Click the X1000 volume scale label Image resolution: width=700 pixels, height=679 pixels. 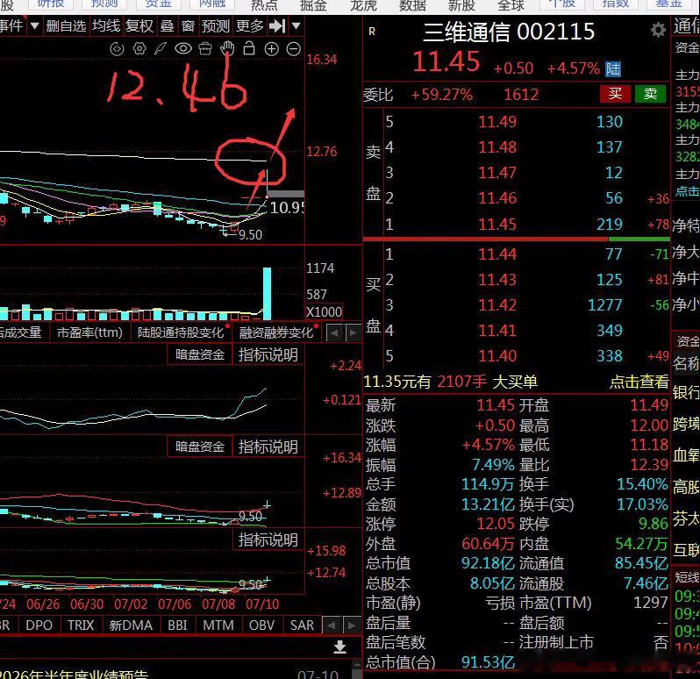tap(324, 311)
